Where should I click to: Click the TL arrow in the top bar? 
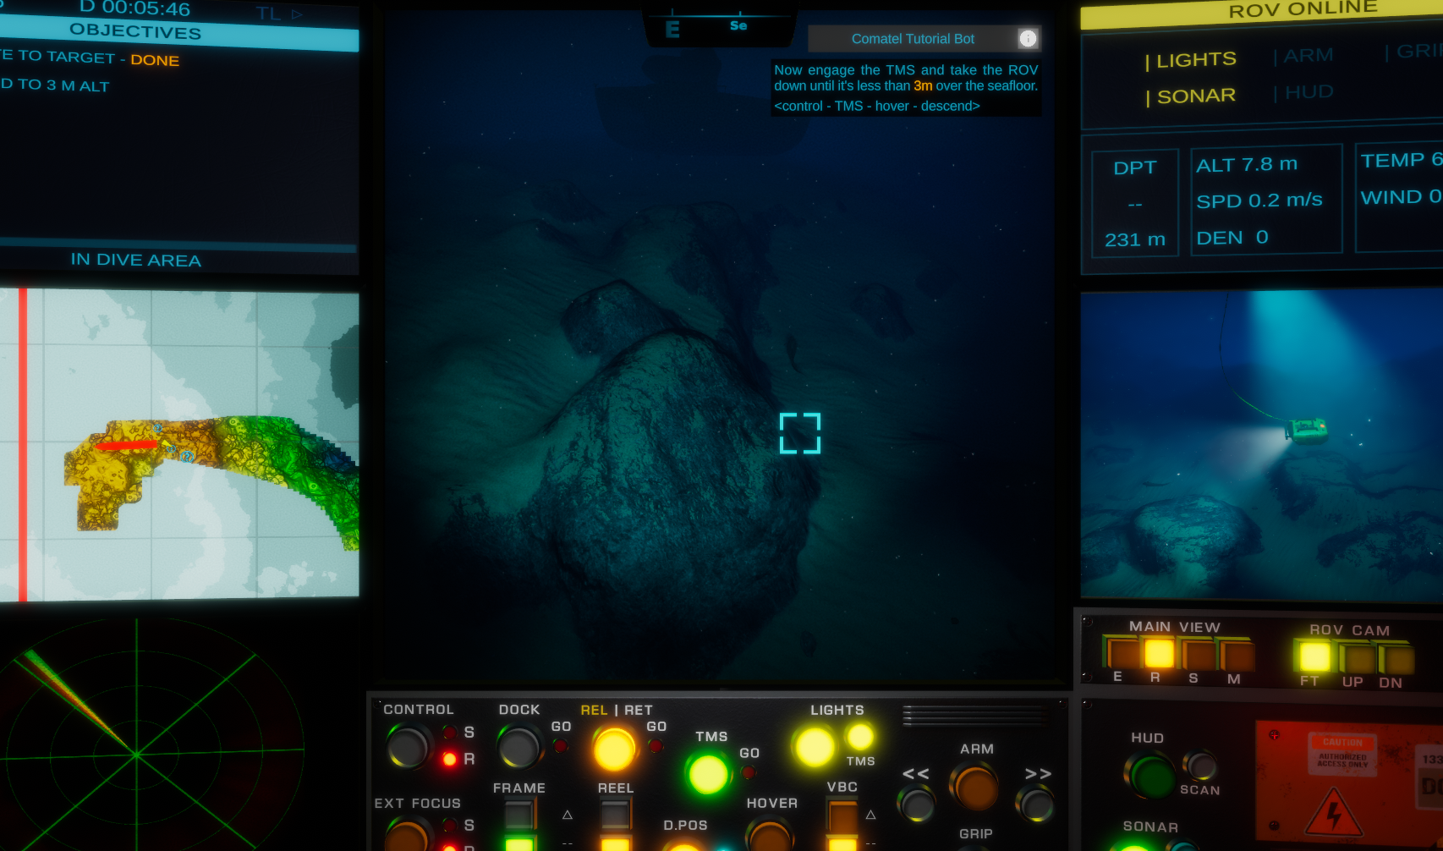point(297,14)
